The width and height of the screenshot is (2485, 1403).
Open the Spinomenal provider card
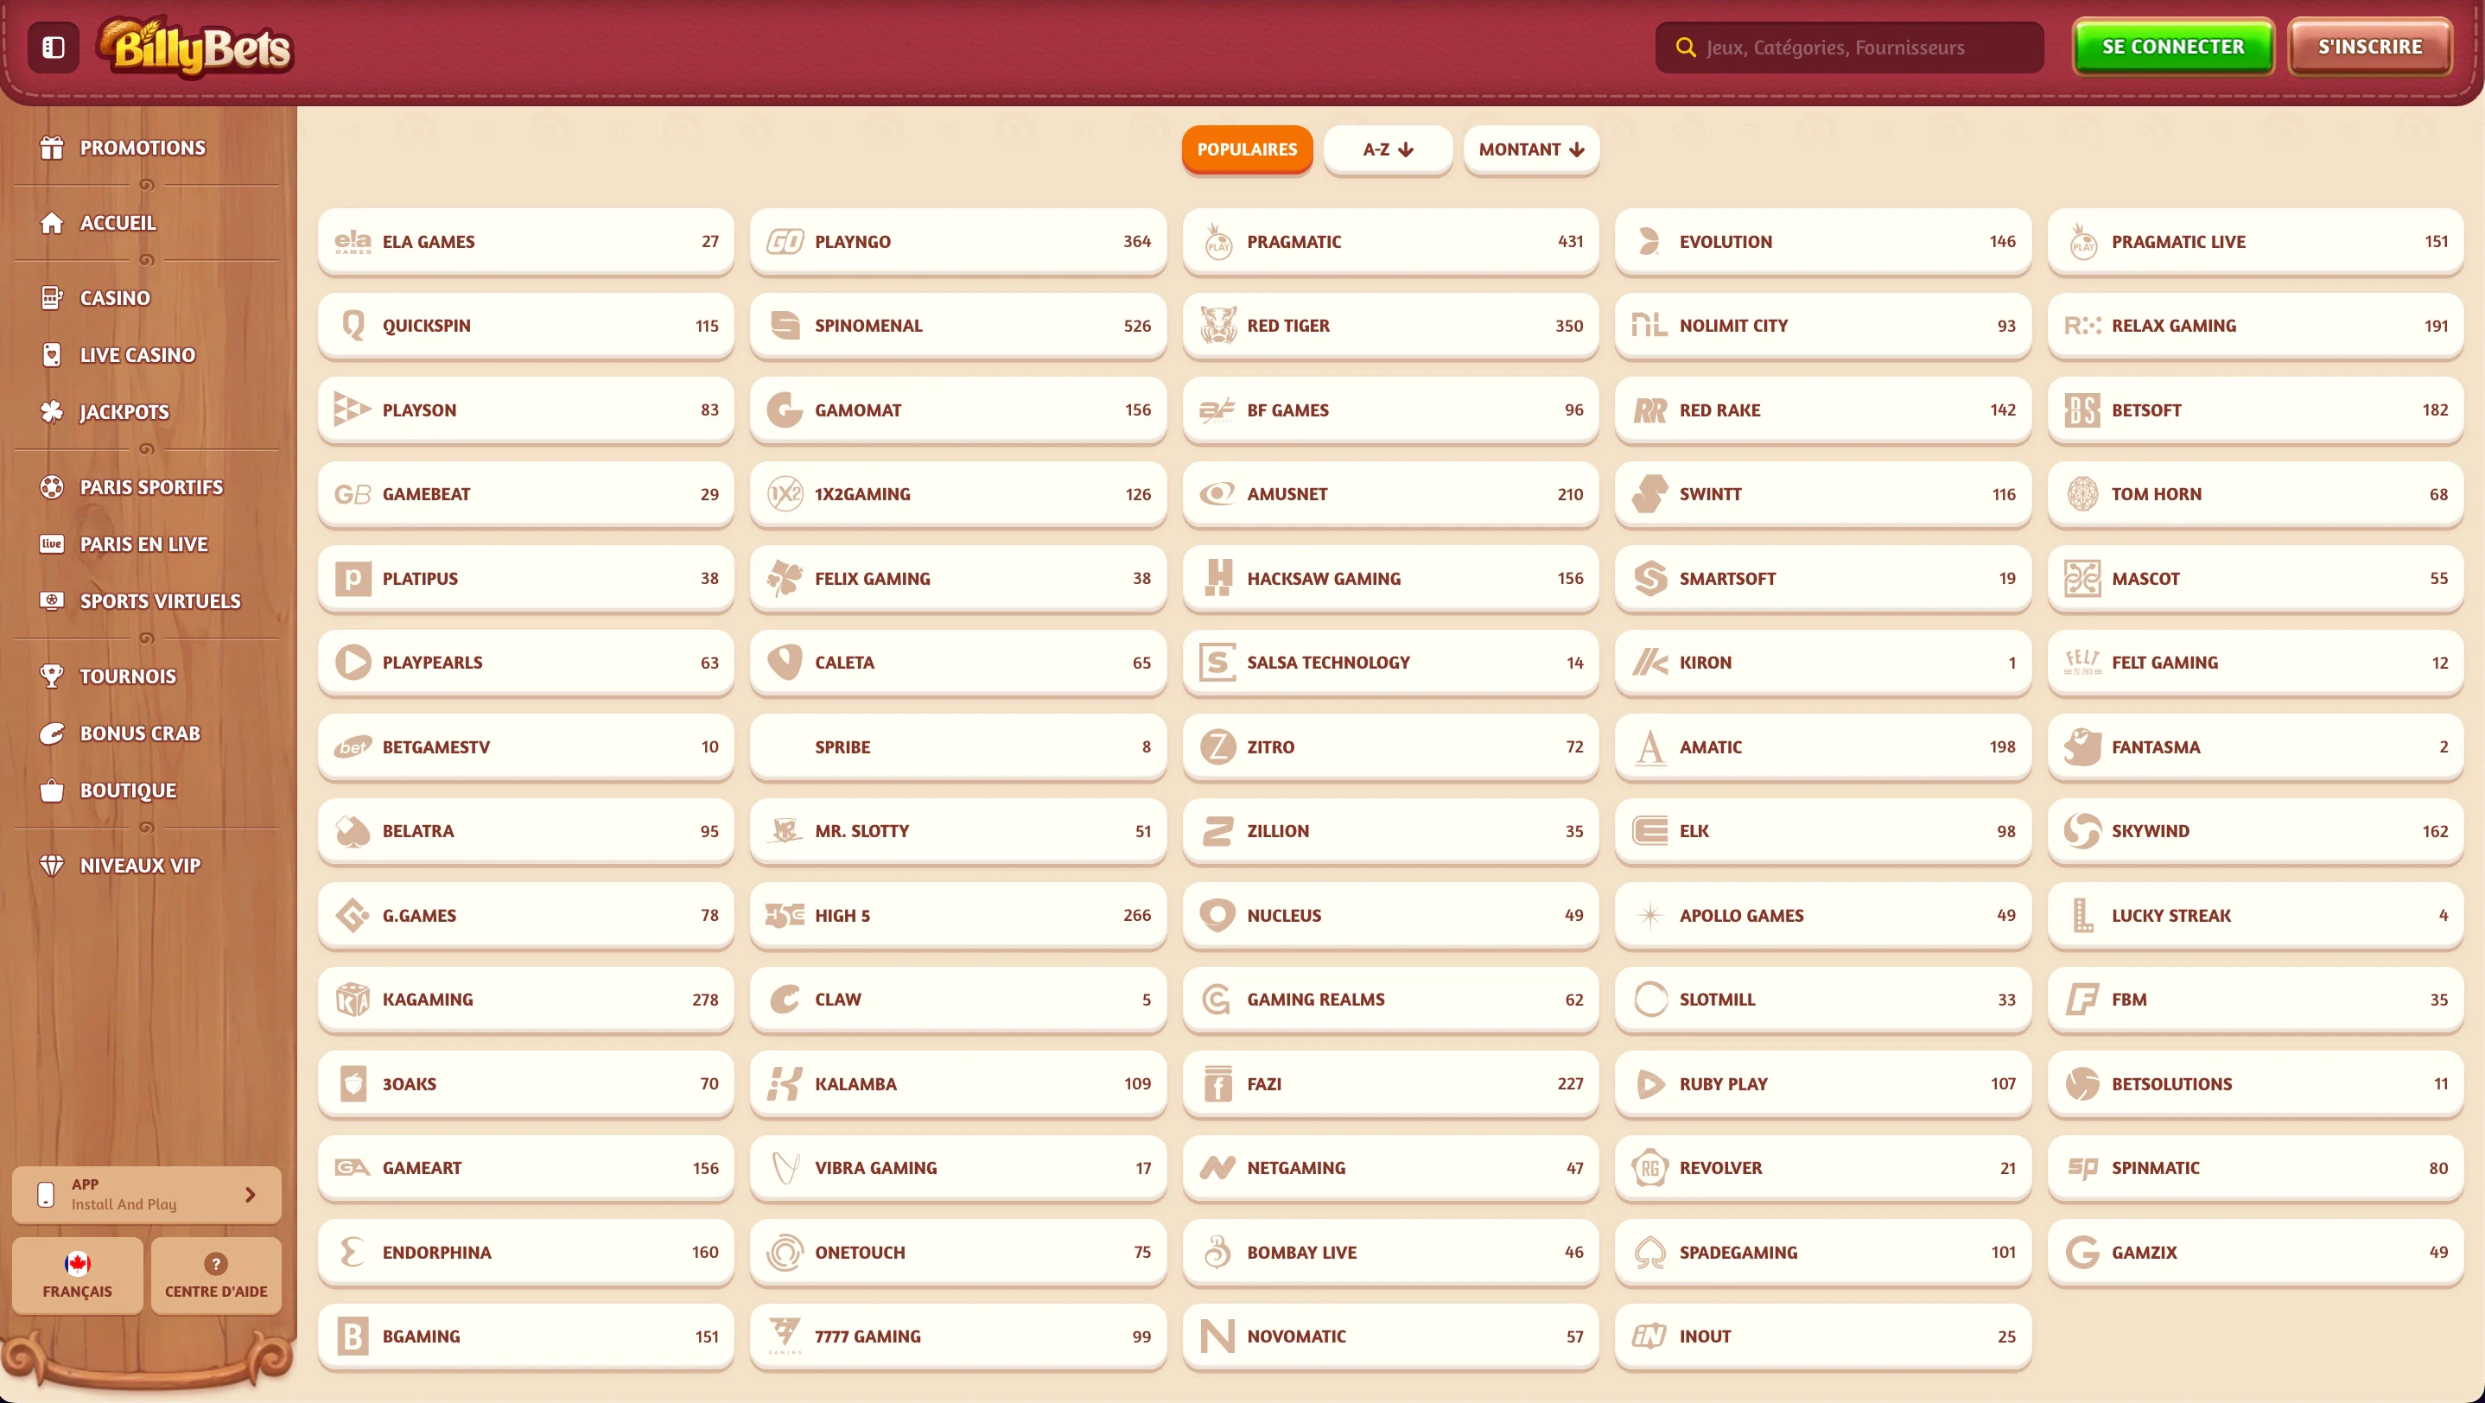click(x=958, y=325)
